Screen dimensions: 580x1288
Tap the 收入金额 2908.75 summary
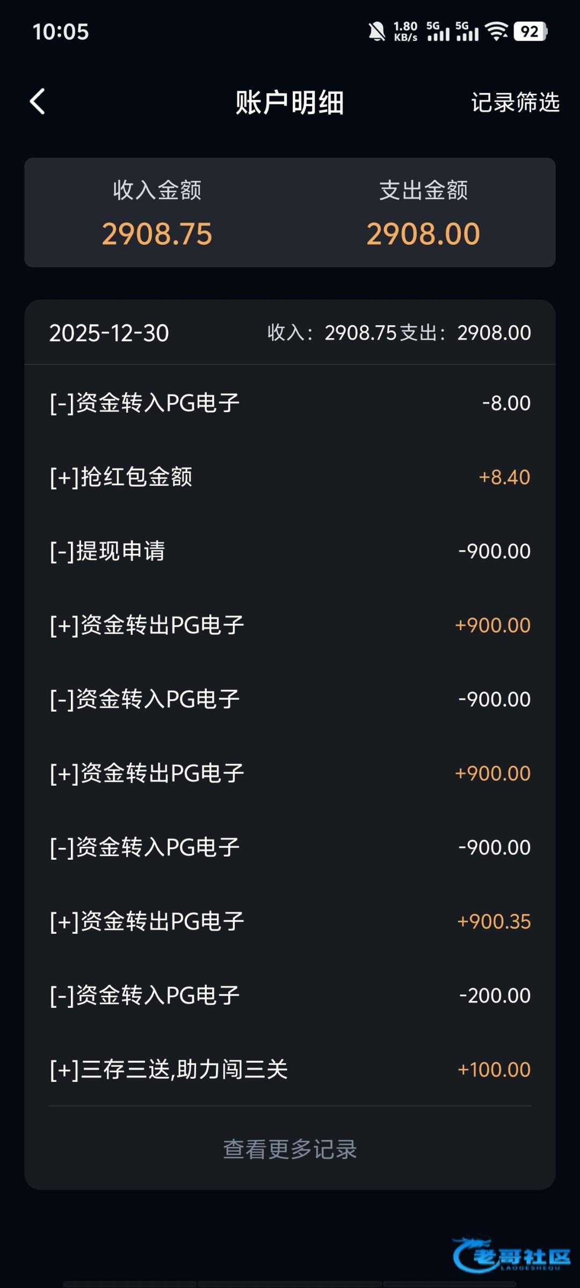157,213
